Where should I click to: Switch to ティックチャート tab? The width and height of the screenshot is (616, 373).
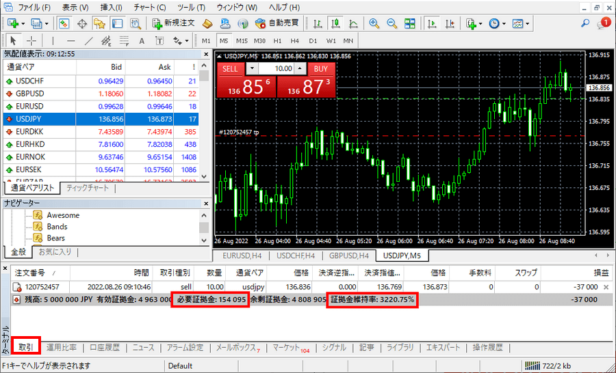[x=87, y=188]
